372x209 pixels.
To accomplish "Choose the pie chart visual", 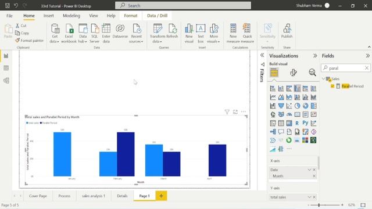I will 297,106.
